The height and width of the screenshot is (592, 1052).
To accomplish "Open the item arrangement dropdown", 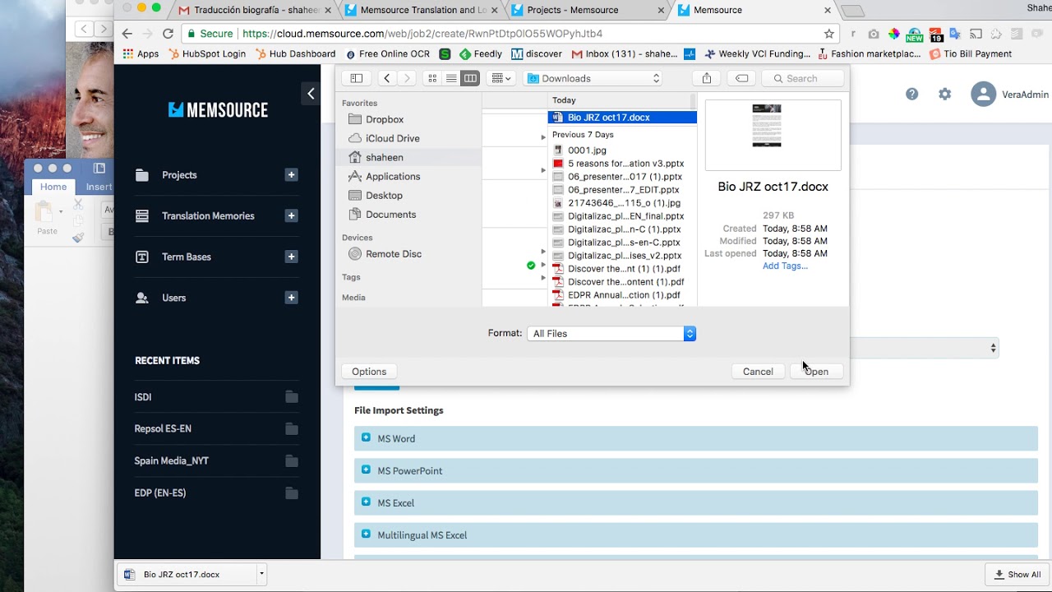I will 500,78.
